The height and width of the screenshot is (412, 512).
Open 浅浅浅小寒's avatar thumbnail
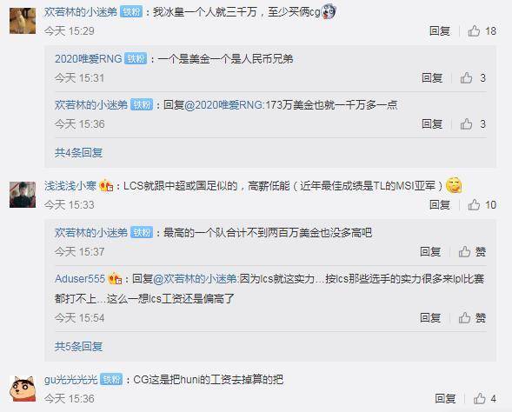(x=23, y=195)
